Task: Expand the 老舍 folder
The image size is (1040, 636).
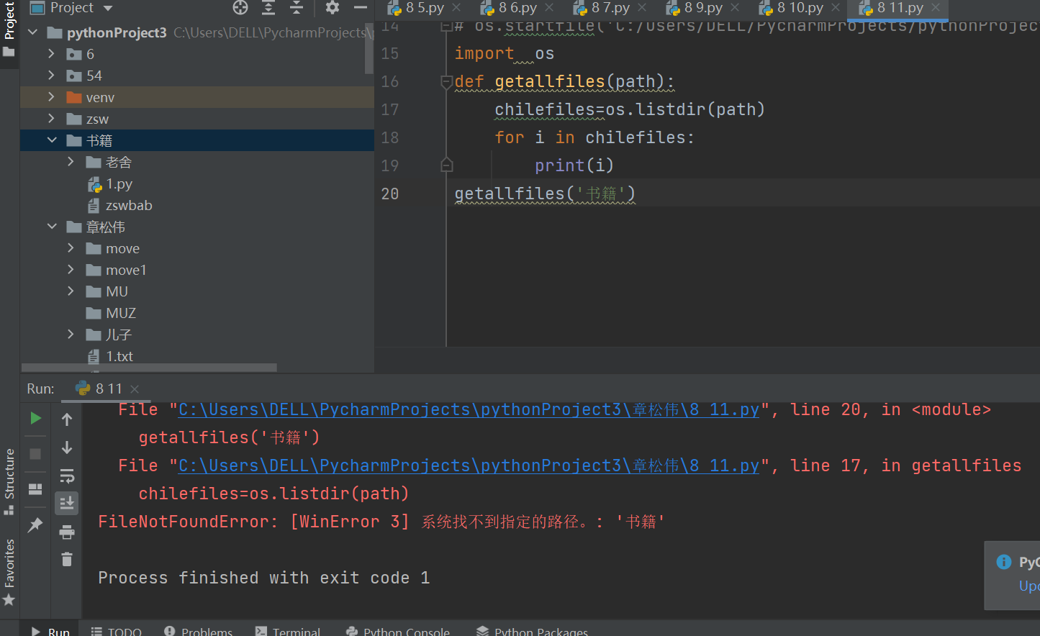Action: pos(71,162)
